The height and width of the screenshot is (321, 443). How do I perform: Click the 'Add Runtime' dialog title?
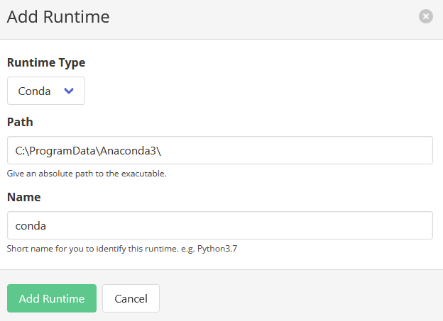58,17
